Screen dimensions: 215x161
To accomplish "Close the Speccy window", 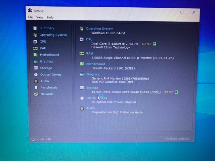I will point(194,12).
